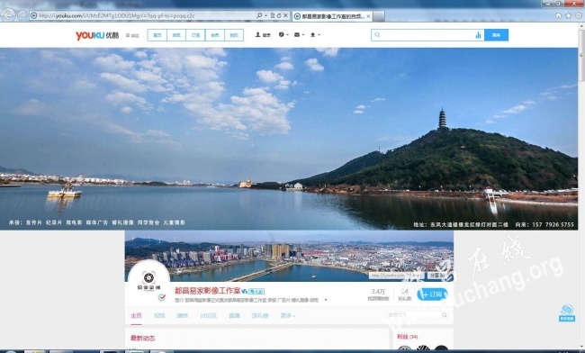The height and width of the screenshot is (353, 585).
Task: Expand the 更多 tab dropdown in the channel navigation
Action: [x=288, y=316]
